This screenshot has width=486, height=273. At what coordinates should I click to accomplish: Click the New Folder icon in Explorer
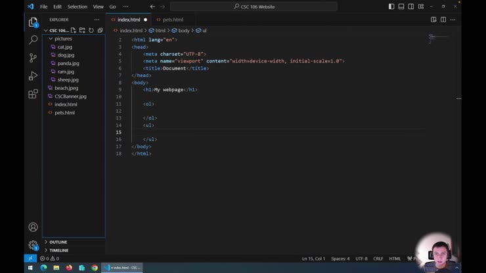pos(82,30)
